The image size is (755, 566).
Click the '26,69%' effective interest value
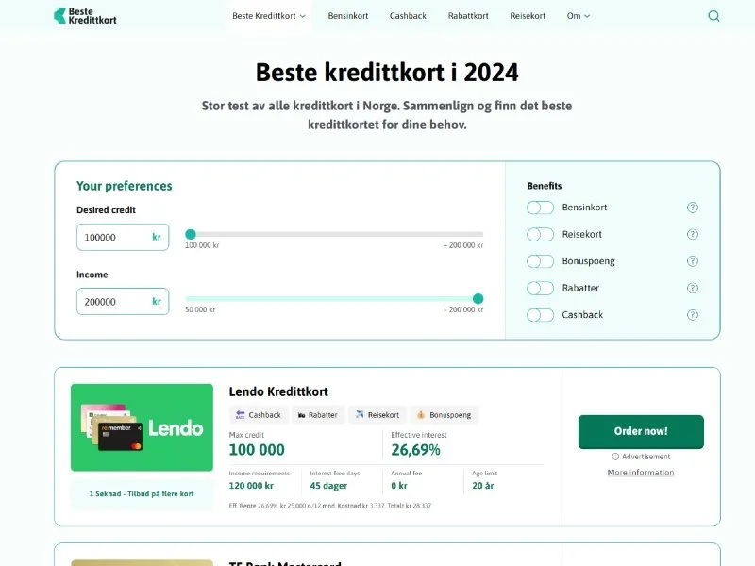click(415, 450)
